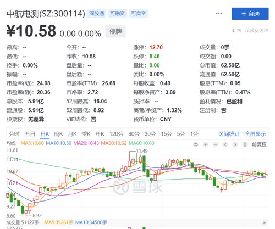The image size is (275, 229).
Task: Select the 日K chart tab
Action: click(45, 134)
